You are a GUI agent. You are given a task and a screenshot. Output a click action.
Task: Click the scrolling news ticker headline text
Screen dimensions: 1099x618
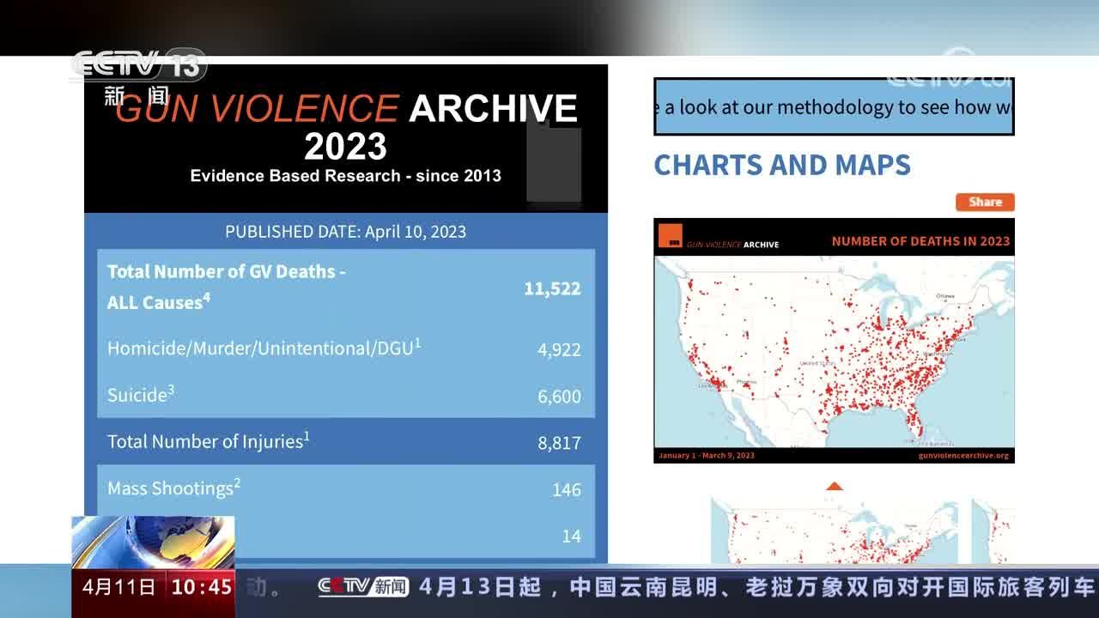(757, 587)
